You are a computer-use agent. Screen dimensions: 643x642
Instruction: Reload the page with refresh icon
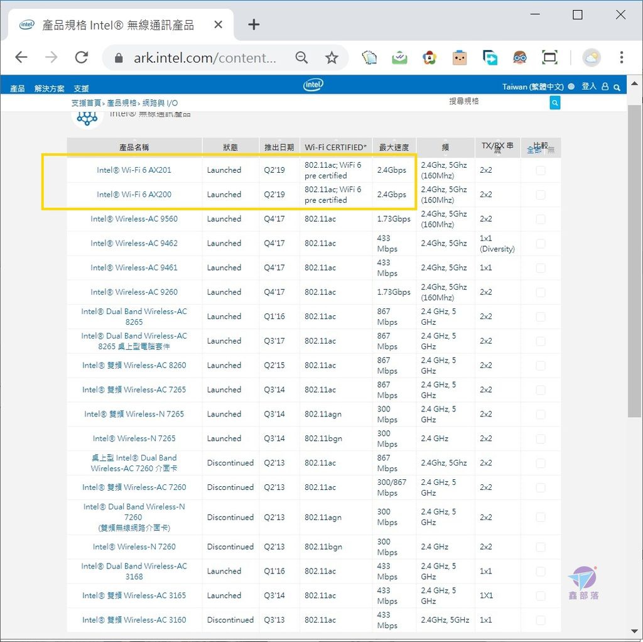click(81, 57)
